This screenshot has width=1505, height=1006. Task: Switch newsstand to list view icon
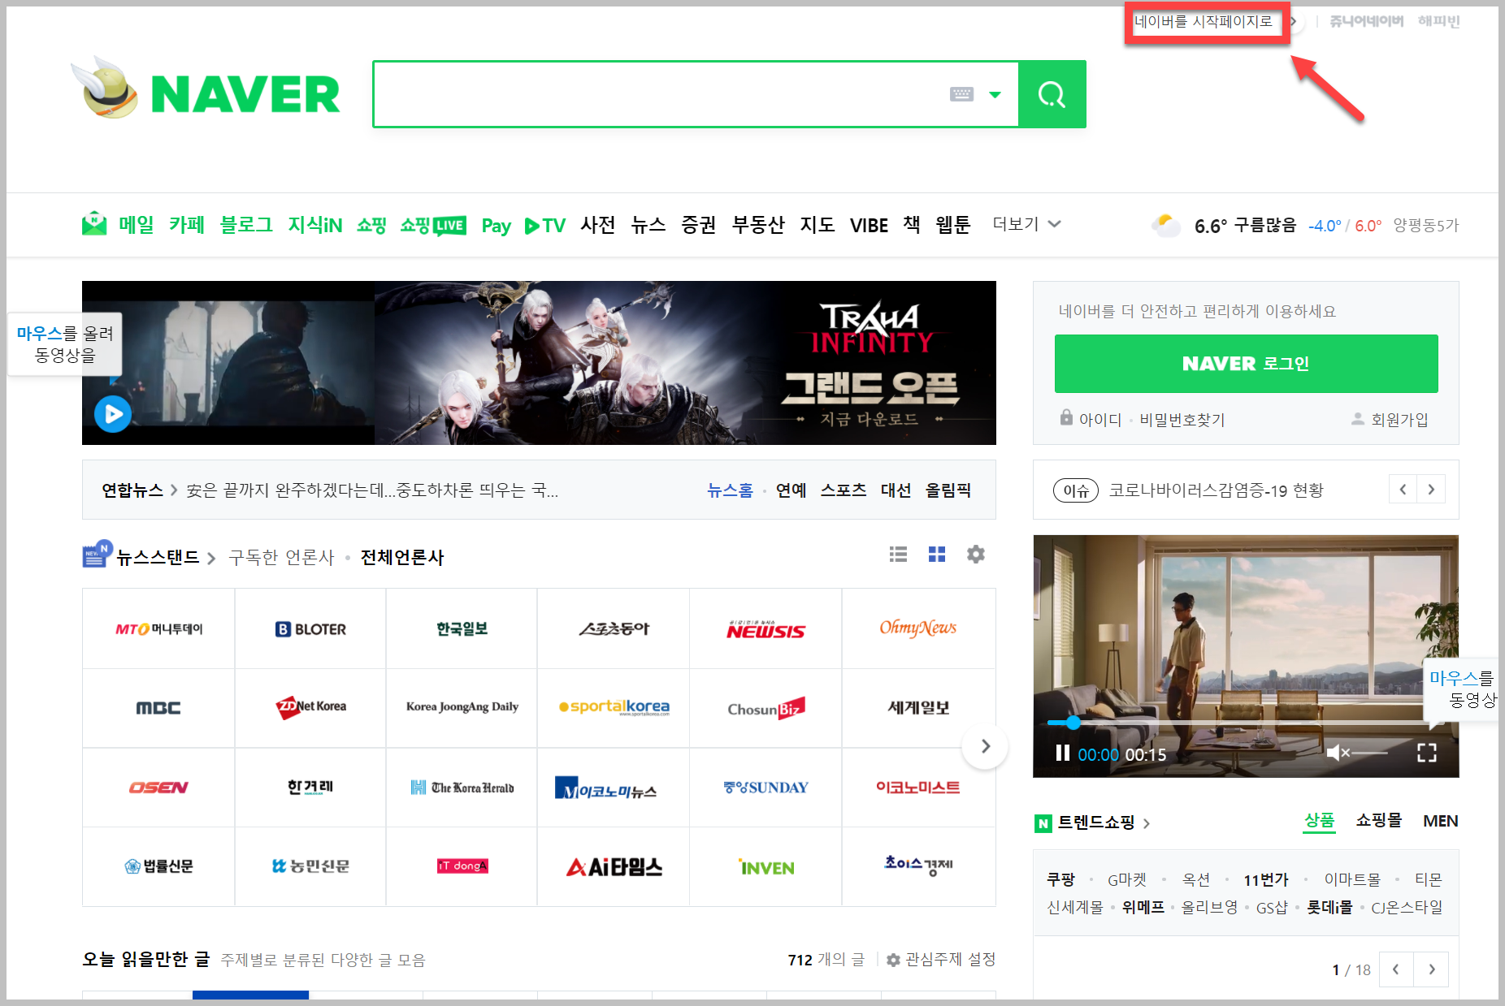(898, 554)
